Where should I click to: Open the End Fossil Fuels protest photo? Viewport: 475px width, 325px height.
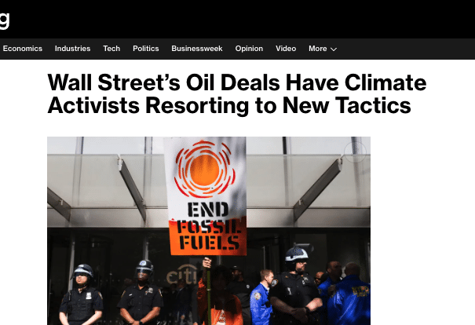209,231
